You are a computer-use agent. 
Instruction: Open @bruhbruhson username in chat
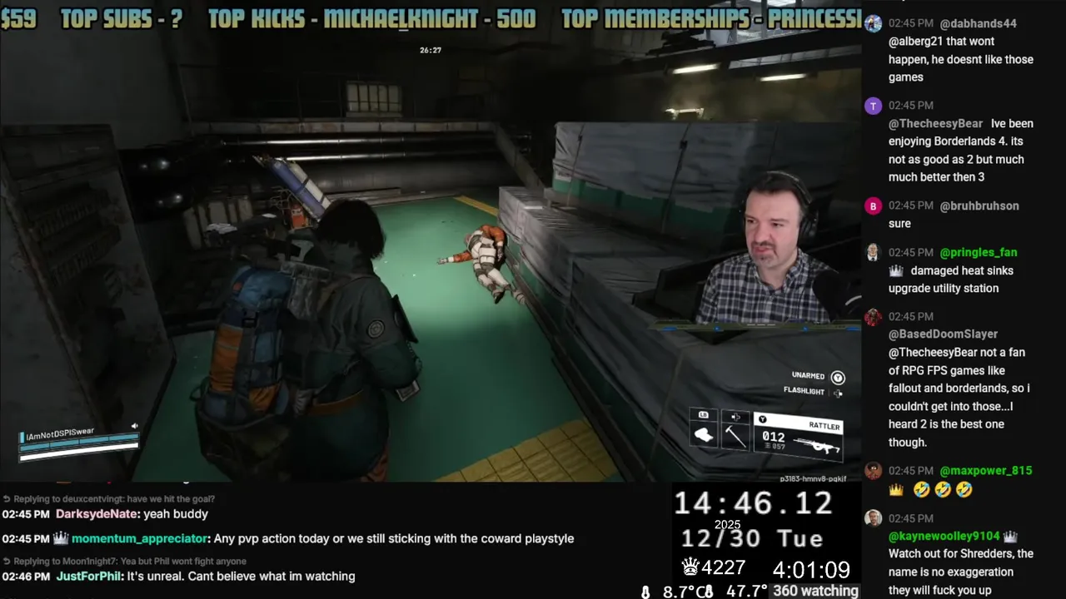979,205
